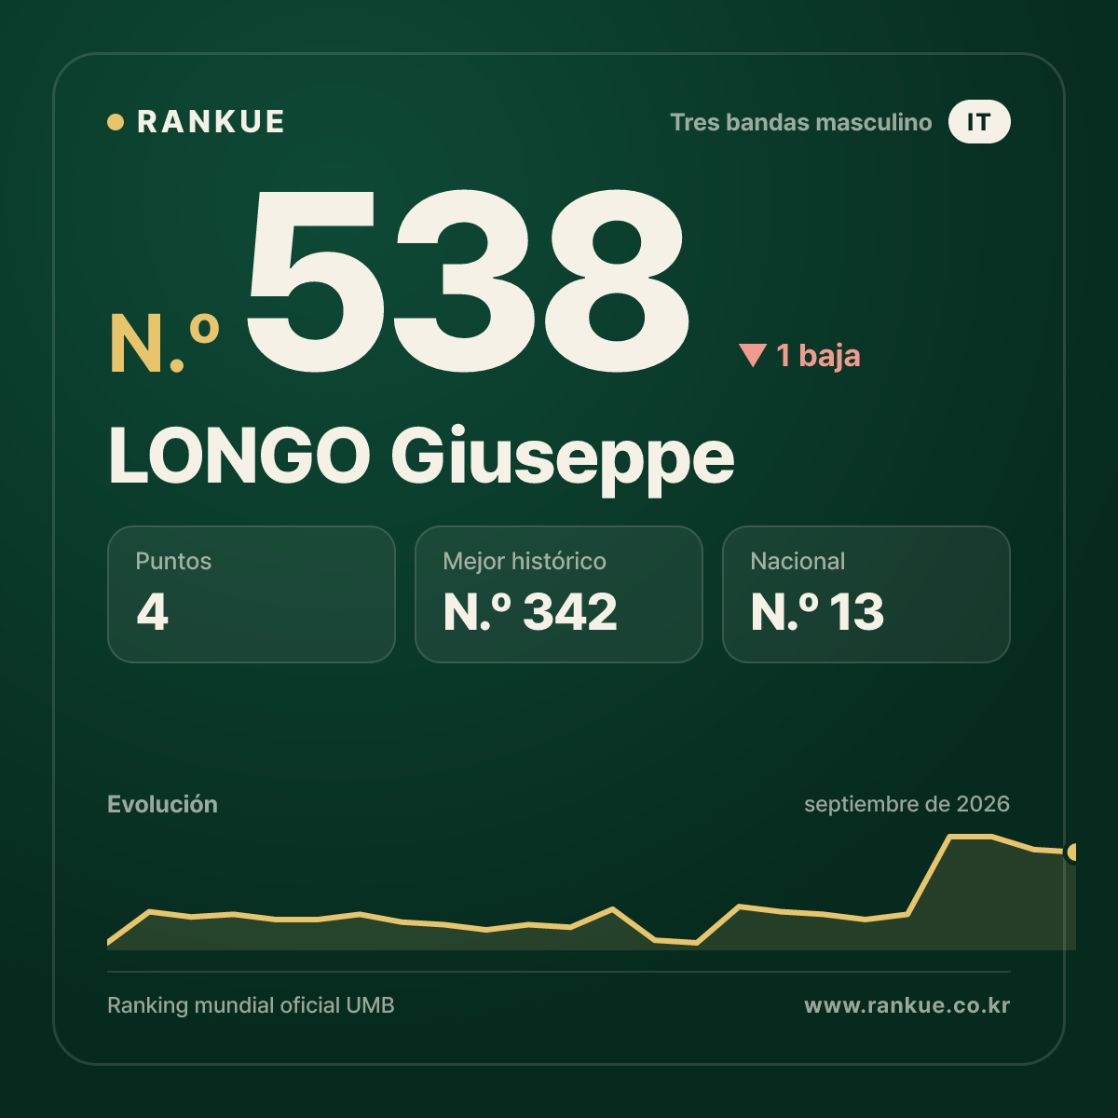Image resolution: width=1118 pixels, height=1118 pixels.
Task: Click the Evolución chart heading
Action: (x=162, y=804)
